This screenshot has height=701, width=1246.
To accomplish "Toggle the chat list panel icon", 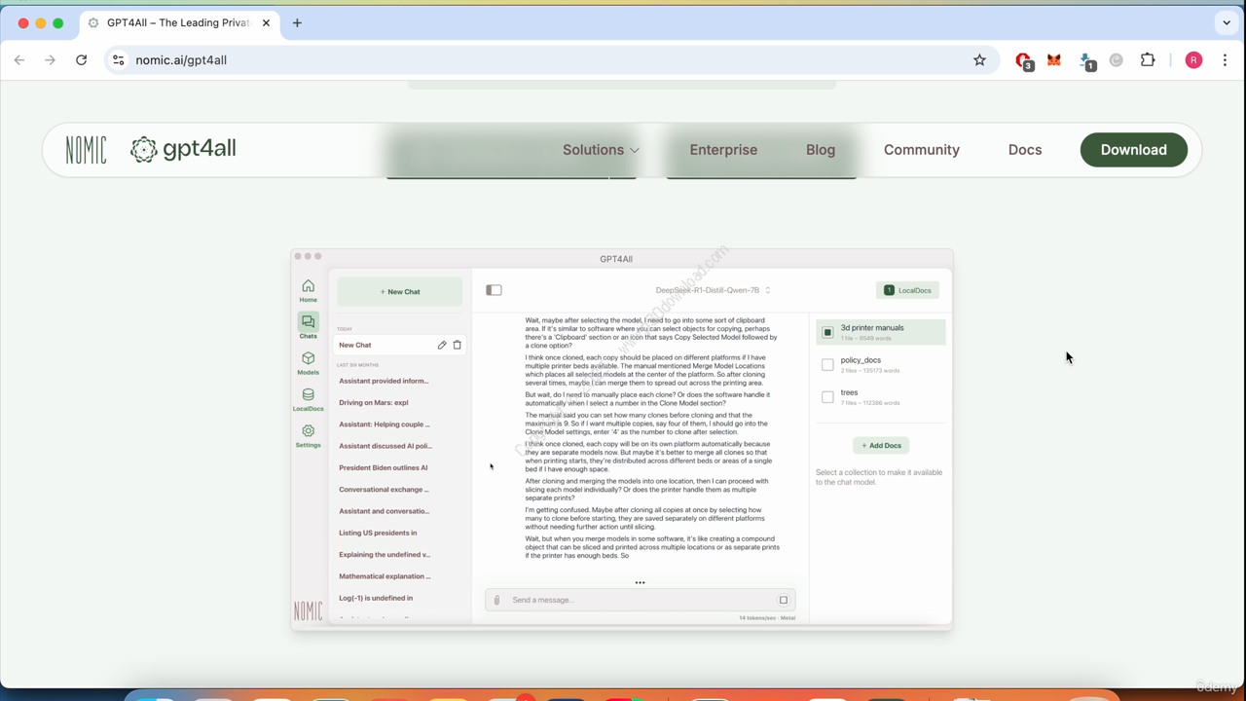I will 494,290.
